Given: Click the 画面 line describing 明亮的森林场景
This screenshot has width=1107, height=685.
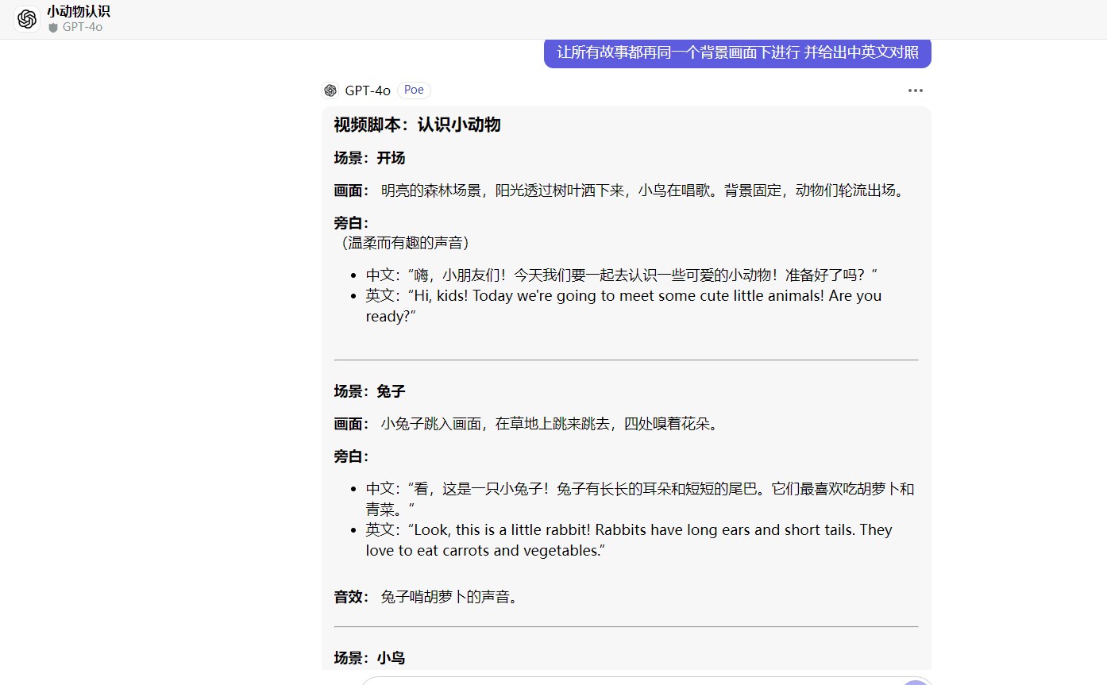Looking at the screenshot, I should (x=621, y=190).
